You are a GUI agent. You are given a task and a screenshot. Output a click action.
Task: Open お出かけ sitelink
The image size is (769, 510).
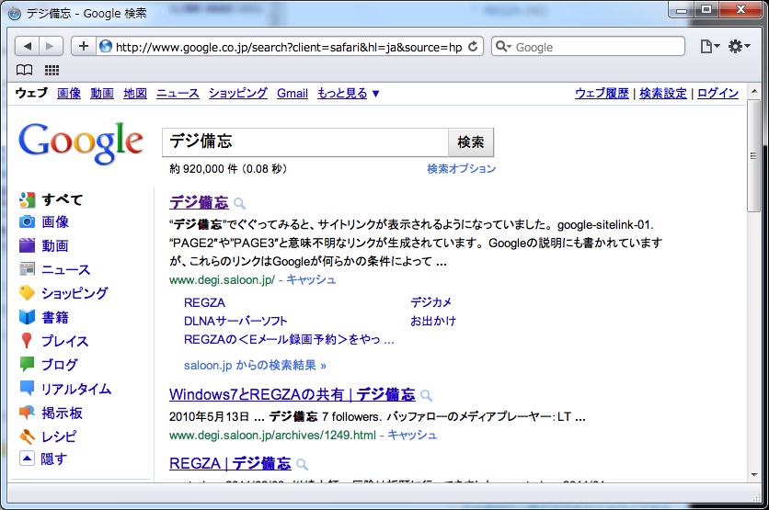(x=433, y=321)
